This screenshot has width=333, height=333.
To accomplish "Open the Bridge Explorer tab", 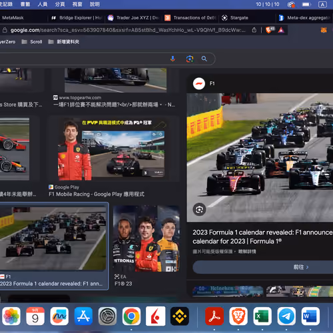I will point(77,18).
